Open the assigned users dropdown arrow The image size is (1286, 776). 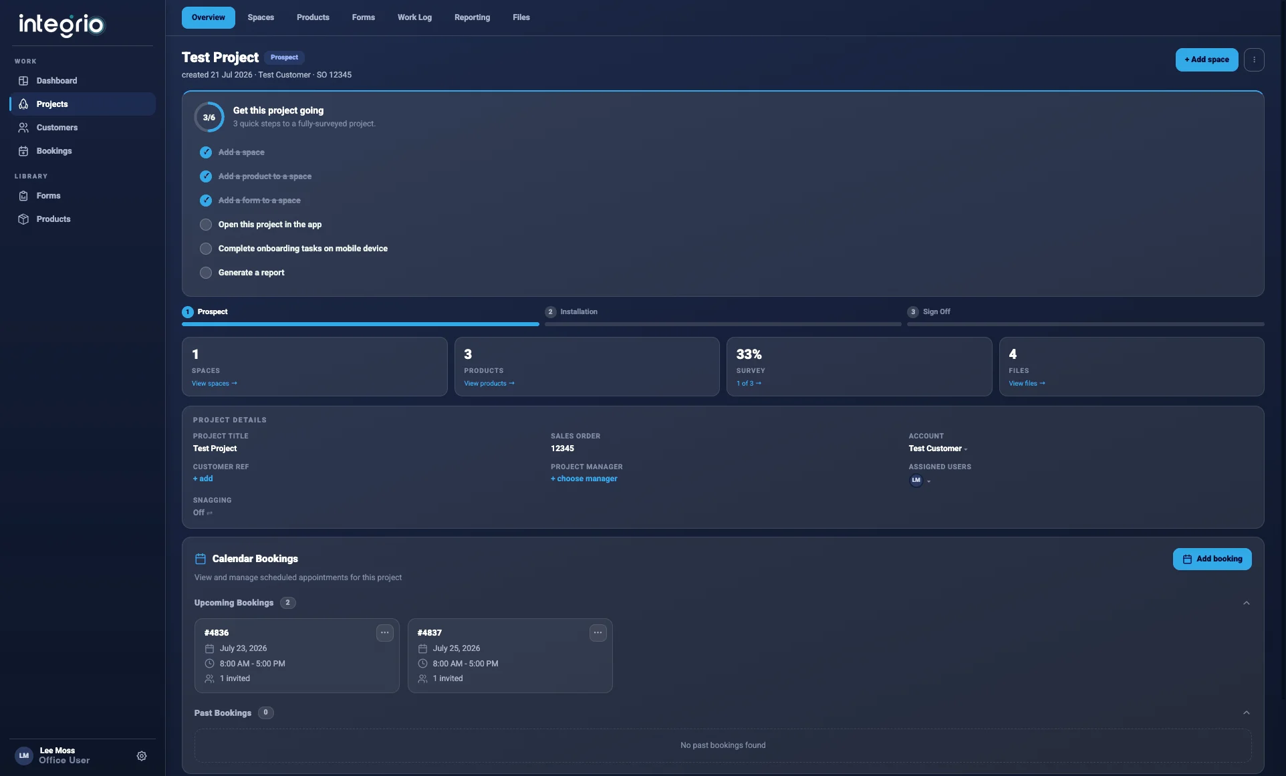(x=928, y=481)
